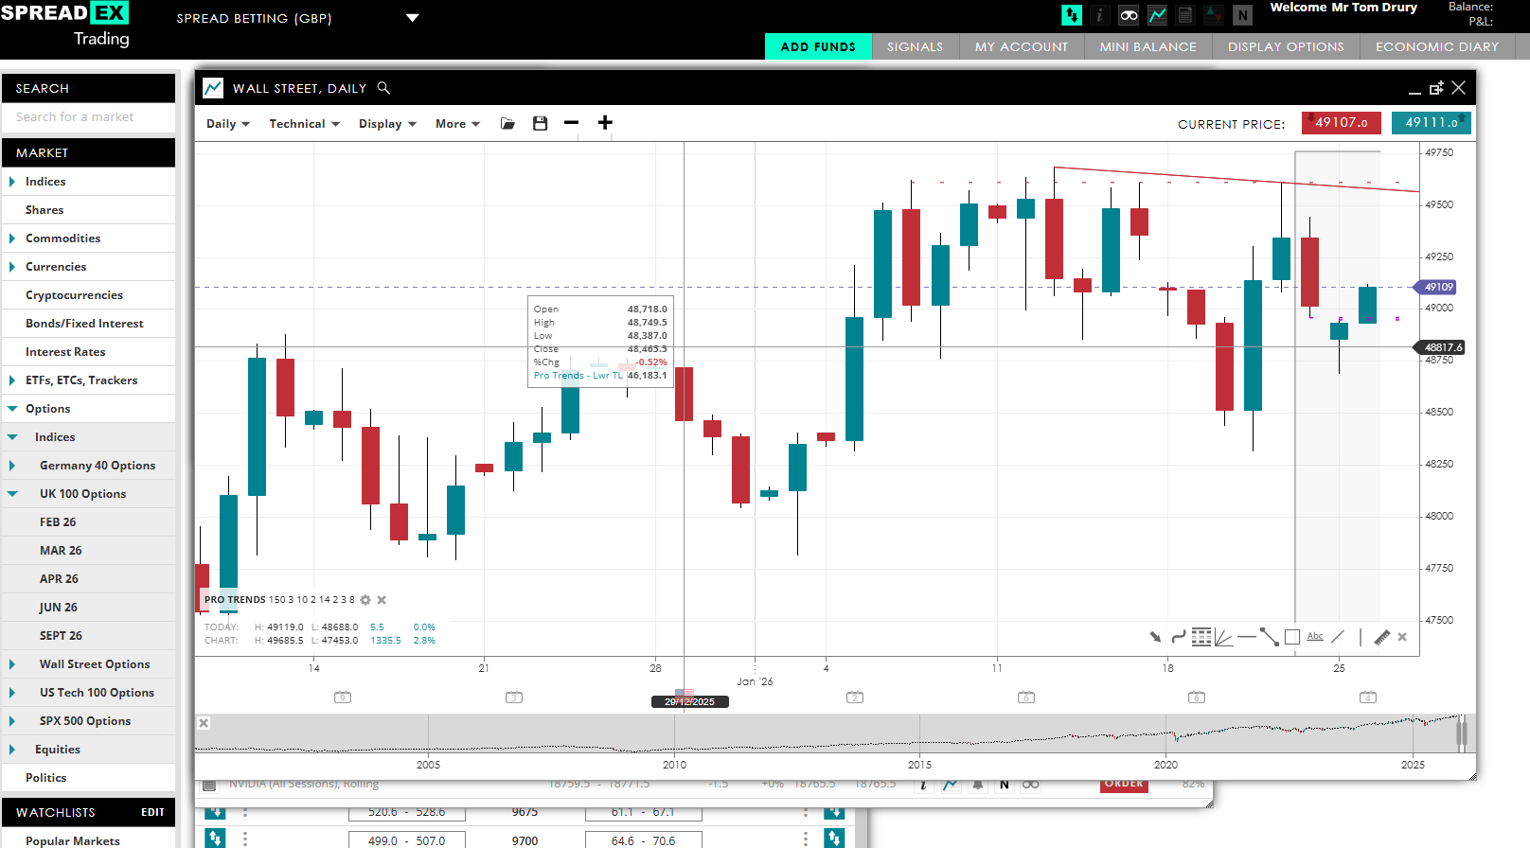This screenshot has width=1530, height=848.
Task: Open saved chart folder icon
Action: pos(507,123)
